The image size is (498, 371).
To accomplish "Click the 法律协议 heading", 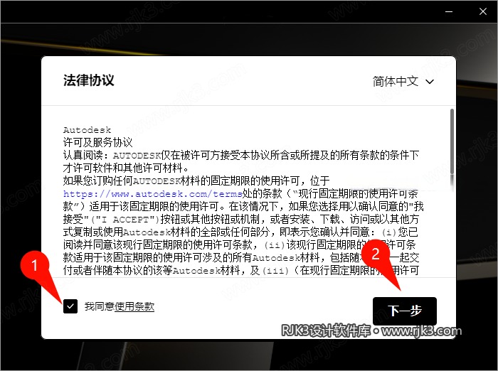I will pos(89,80).
